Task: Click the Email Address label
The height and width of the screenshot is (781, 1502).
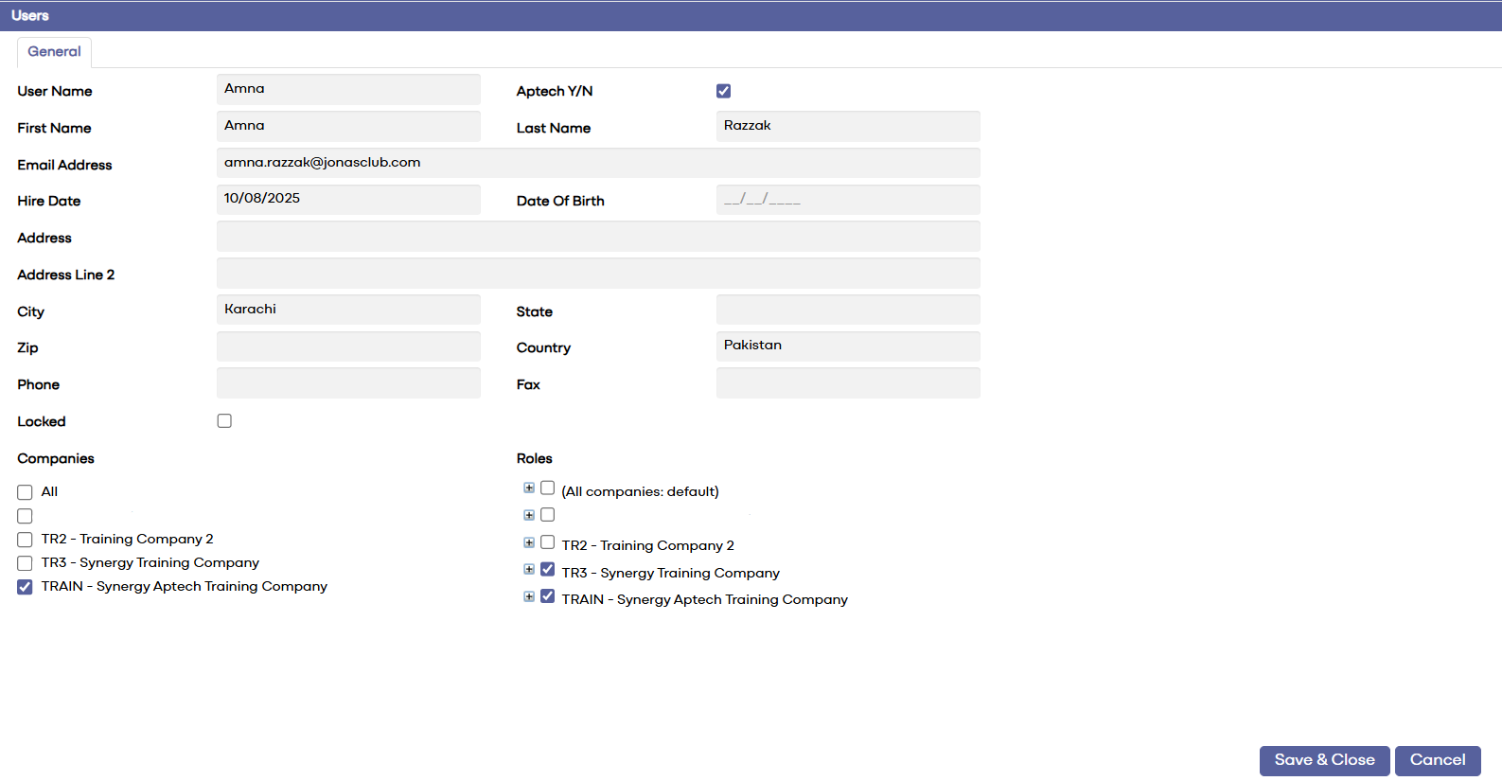Action: pos(64,165)
